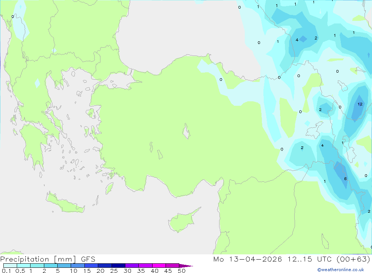Click the 35–40 mm violet legend swatch
372x273 pixels.
tap(145, 266)
